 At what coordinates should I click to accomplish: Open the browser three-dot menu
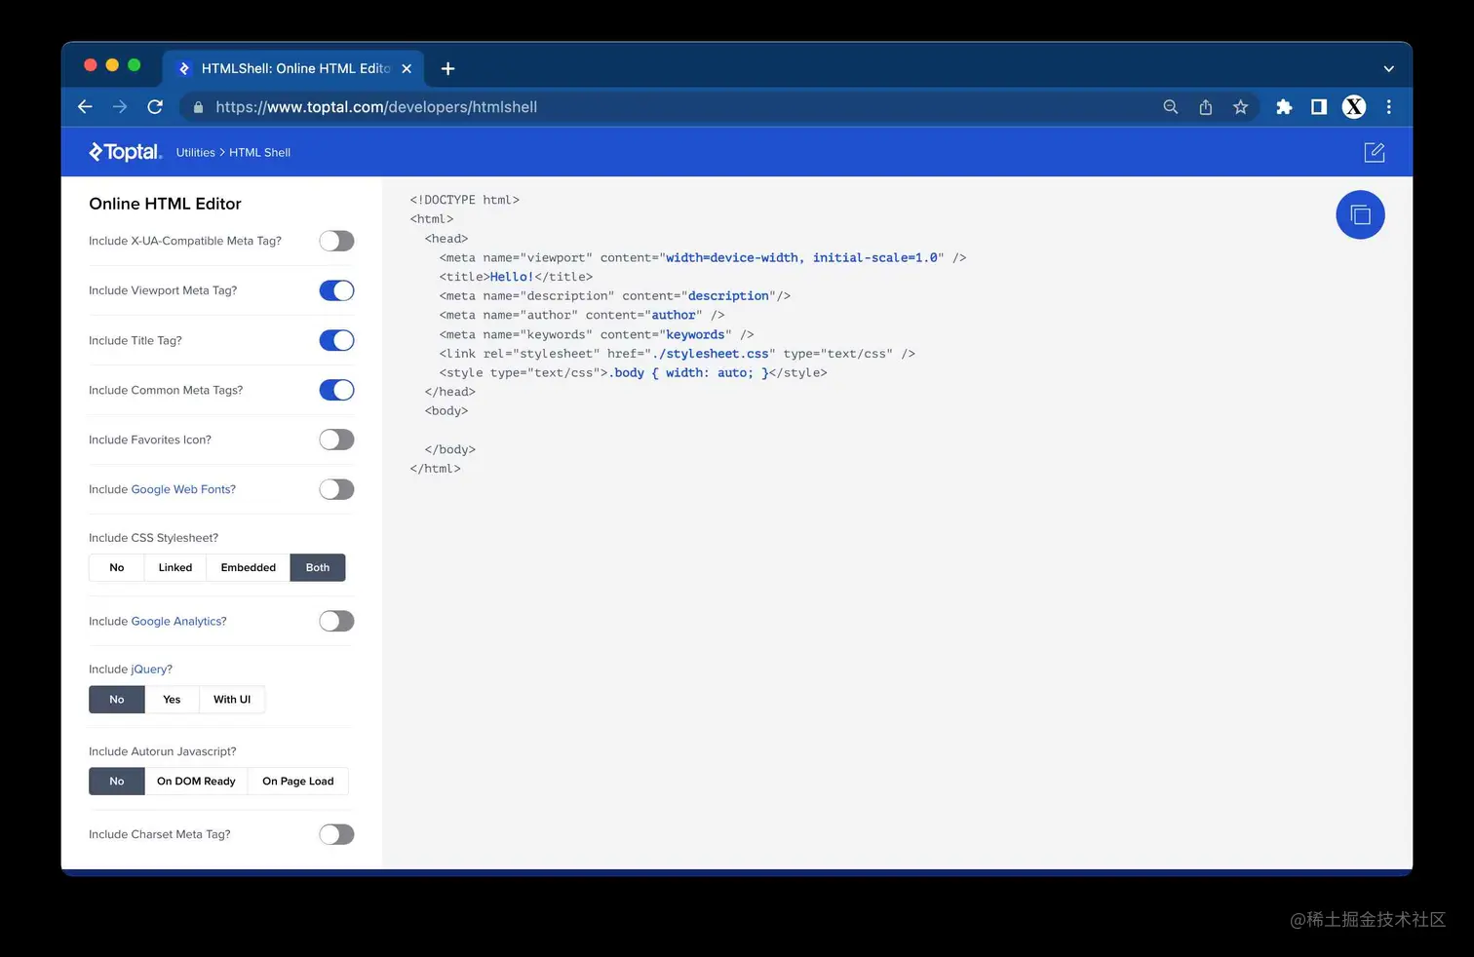click(x=1388, y=107)
